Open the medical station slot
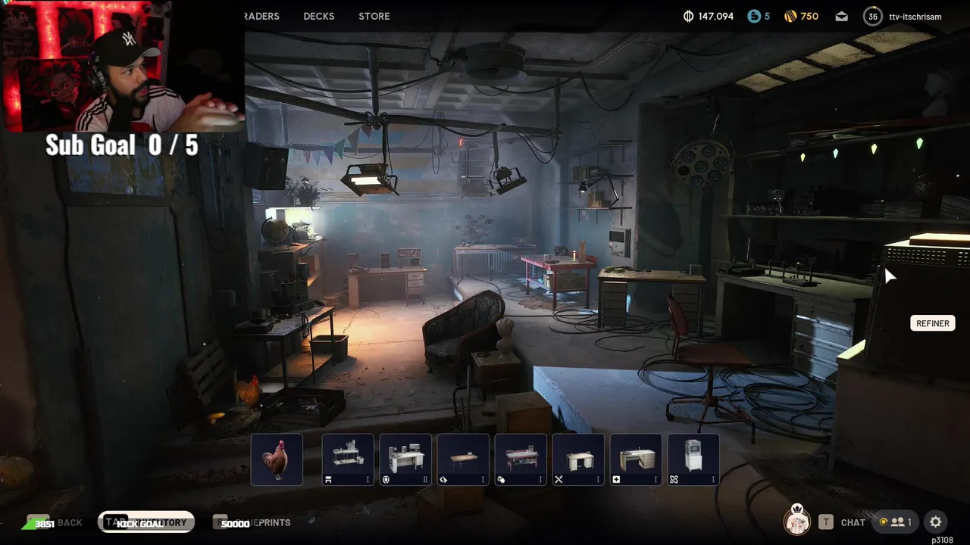This screenshot has height=545, width=970. tap(636, 459)
